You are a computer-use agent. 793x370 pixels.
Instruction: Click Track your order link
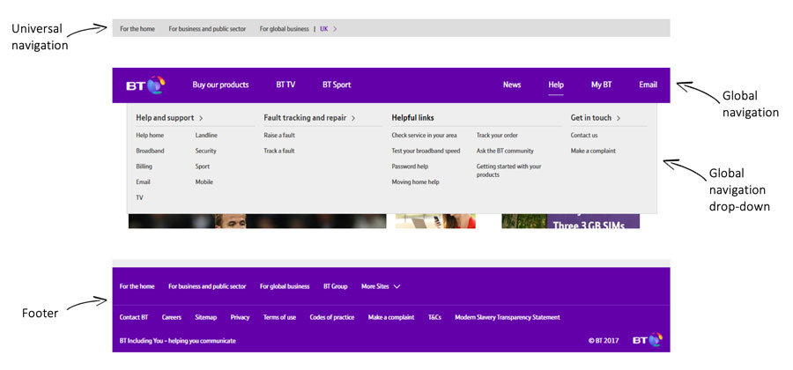(497, 136)
